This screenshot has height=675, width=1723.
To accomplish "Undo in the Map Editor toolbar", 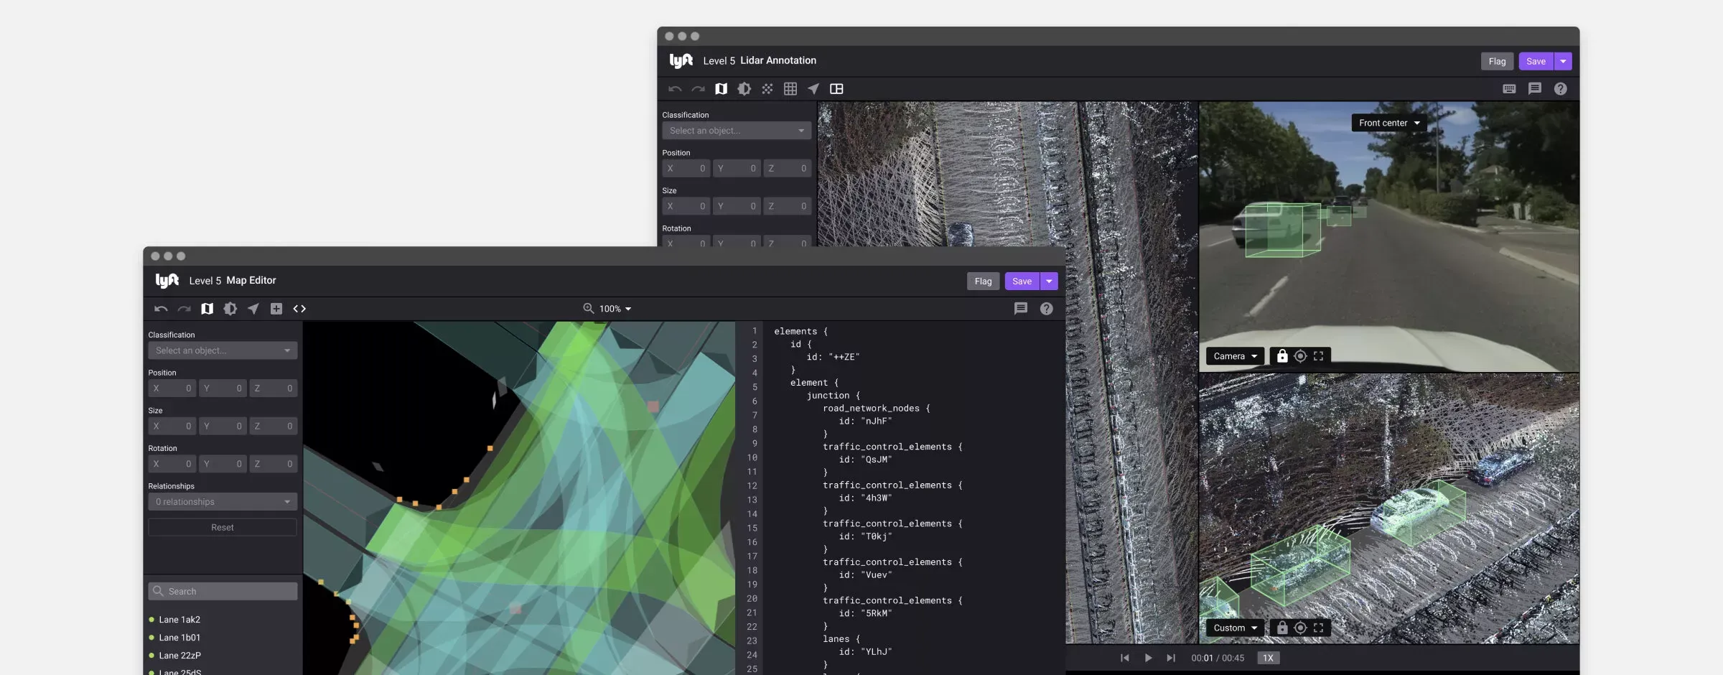I will coord(161,309).
